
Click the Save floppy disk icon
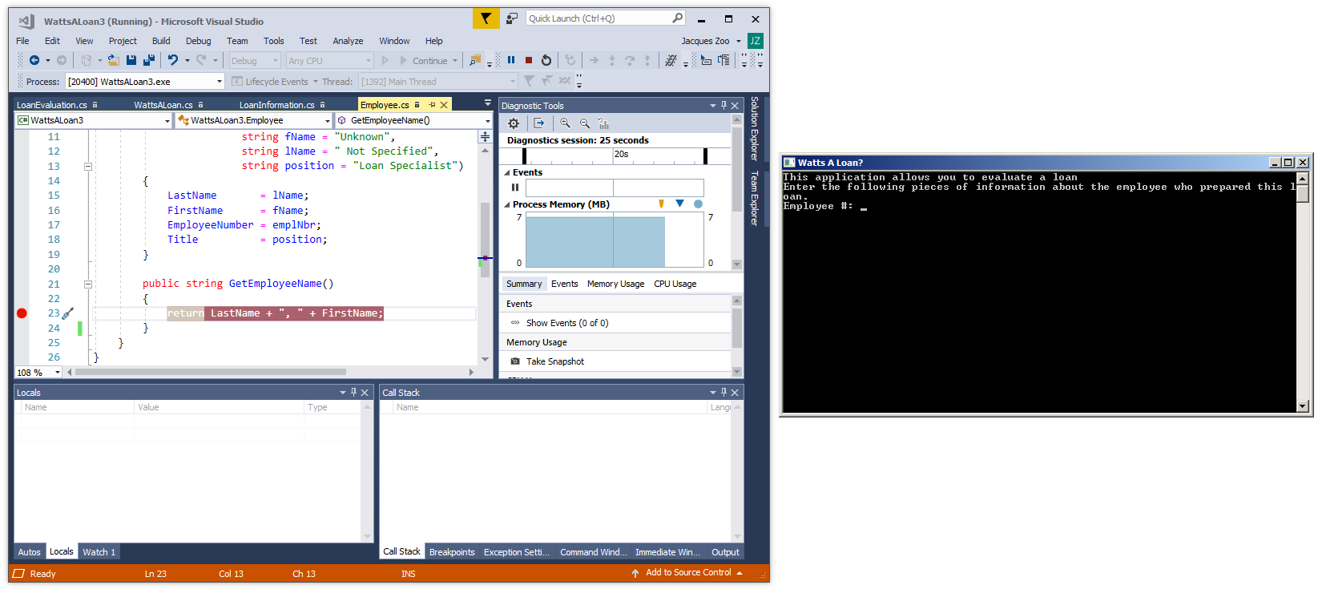pos(131,60)
